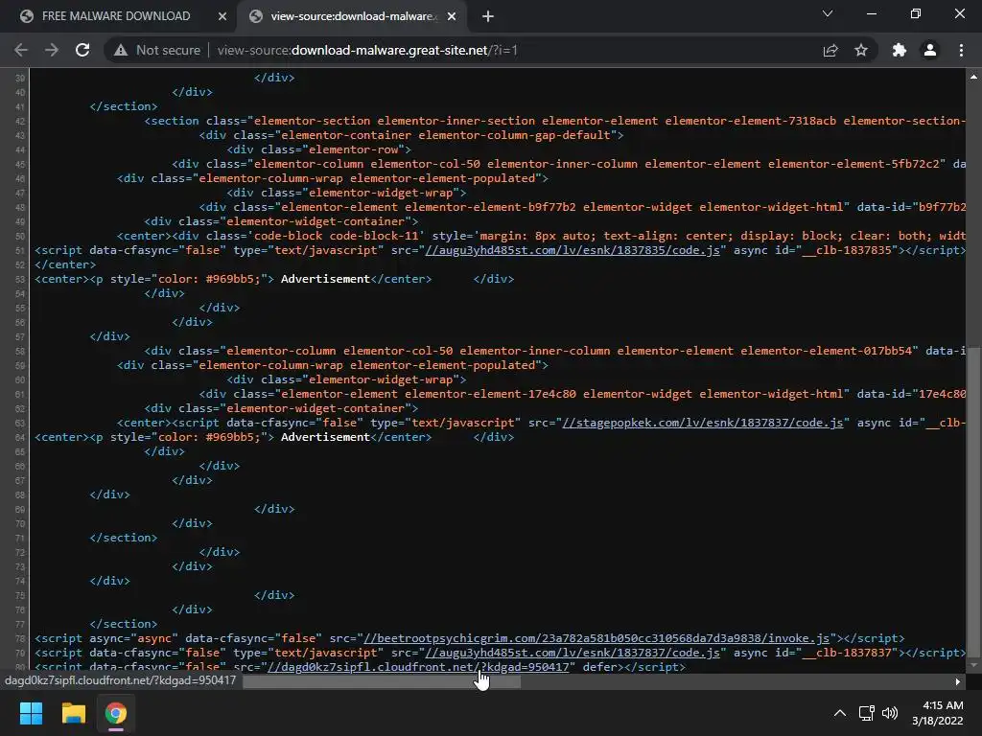Screen dimensions: 982x736
Task: Click the horizontal scrollbar thumb
Action: (382, 681)
